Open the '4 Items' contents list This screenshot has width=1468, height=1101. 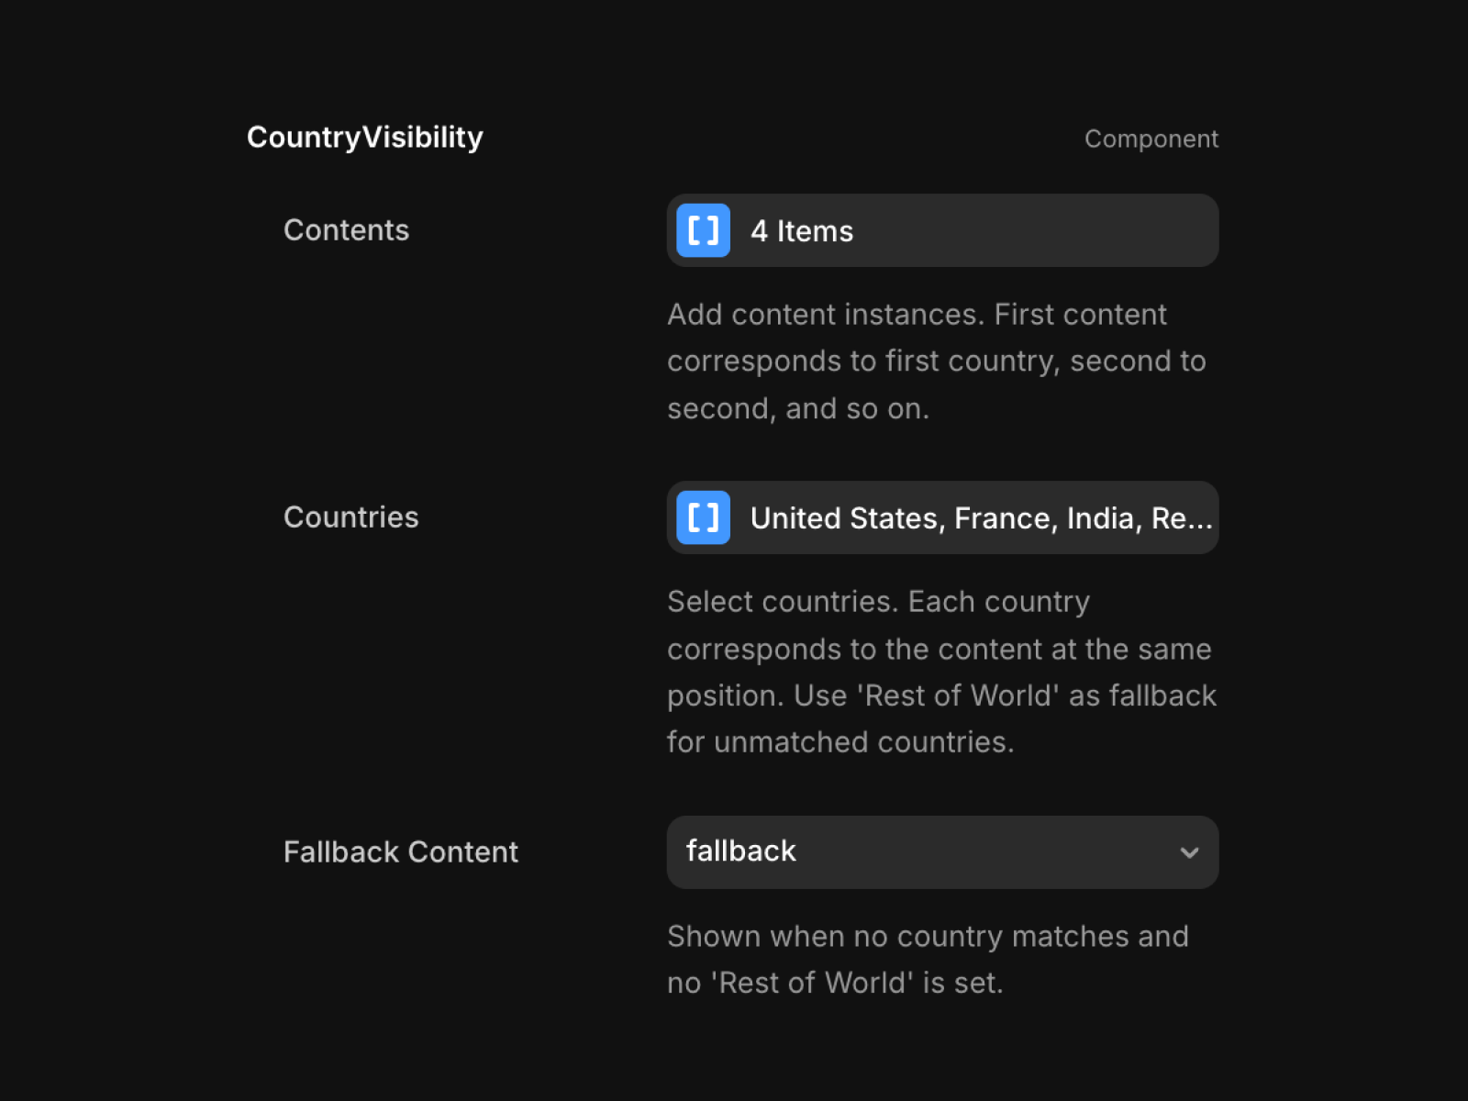click(x=802, y=231)
